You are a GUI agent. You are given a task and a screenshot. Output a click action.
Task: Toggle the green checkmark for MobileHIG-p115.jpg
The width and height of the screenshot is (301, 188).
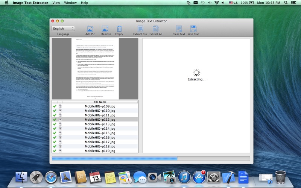[55, 133]
